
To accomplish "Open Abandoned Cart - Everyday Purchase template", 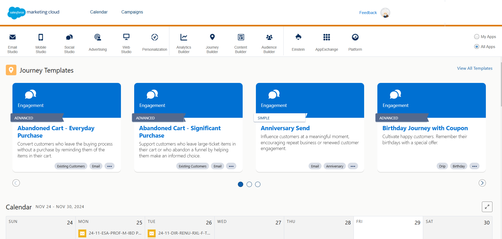I will click(56, 132).
